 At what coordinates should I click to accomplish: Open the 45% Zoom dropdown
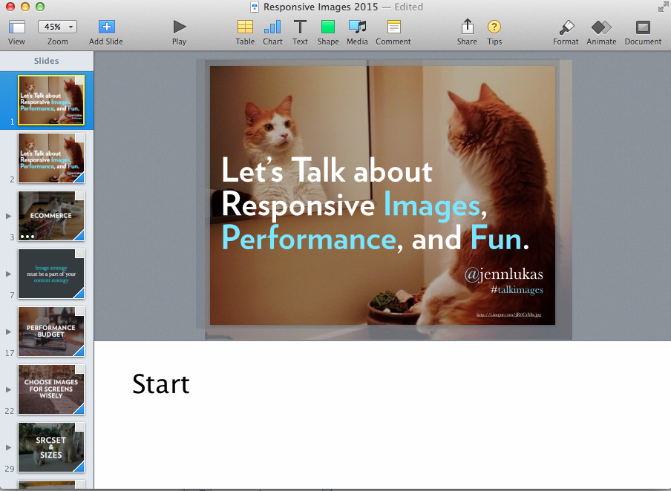[57, 27]
